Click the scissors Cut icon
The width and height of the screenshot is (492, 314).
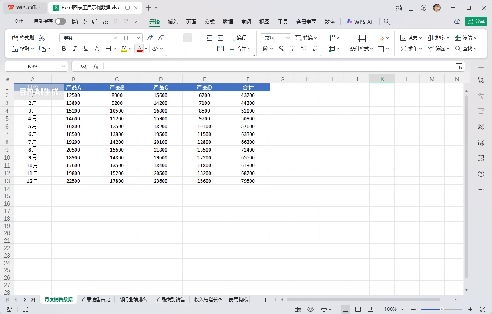point(42,38)
